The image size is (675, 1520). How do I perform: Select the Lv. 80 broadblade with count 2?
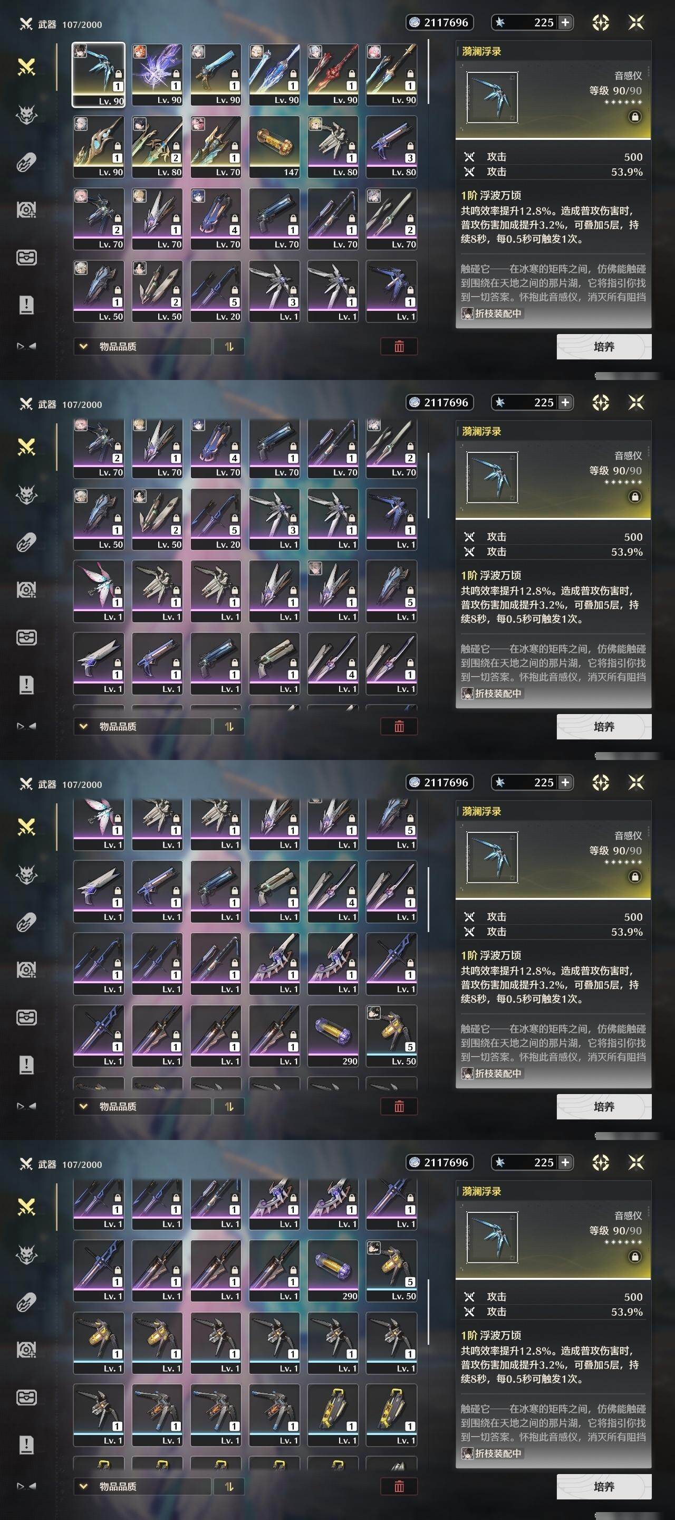point(157,146)
